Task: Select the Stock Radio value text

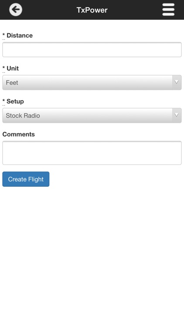Action: (23, 115)
